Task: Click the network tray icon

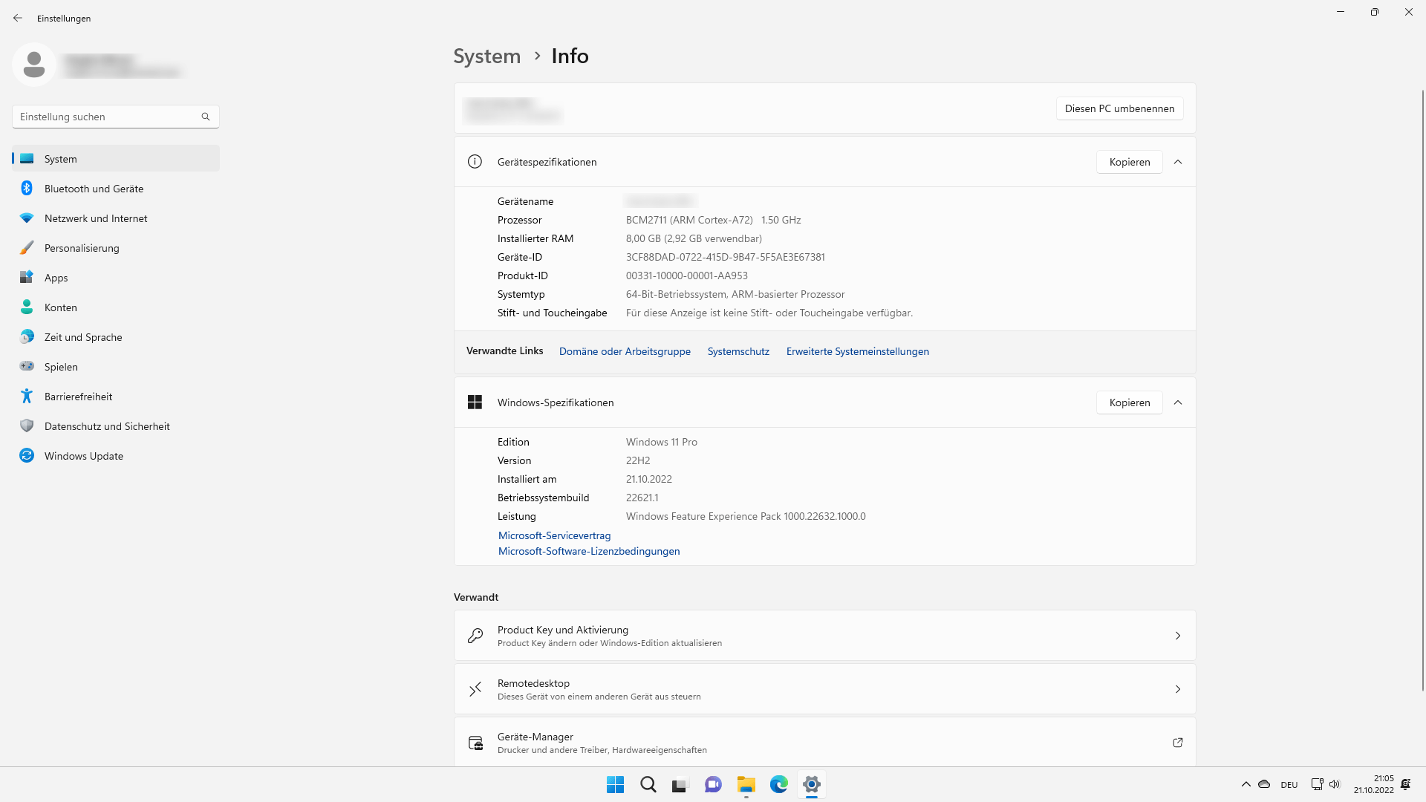Action: point(1317,784)
